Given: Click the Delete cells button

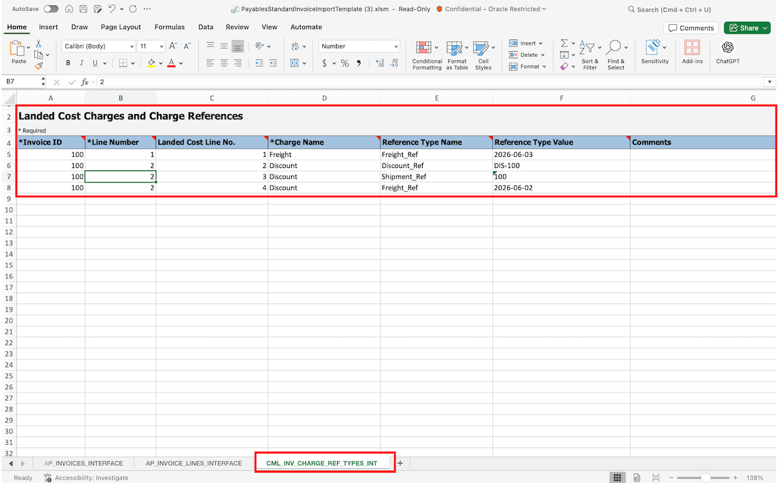Looking at the screenshot, I should 527,55.
